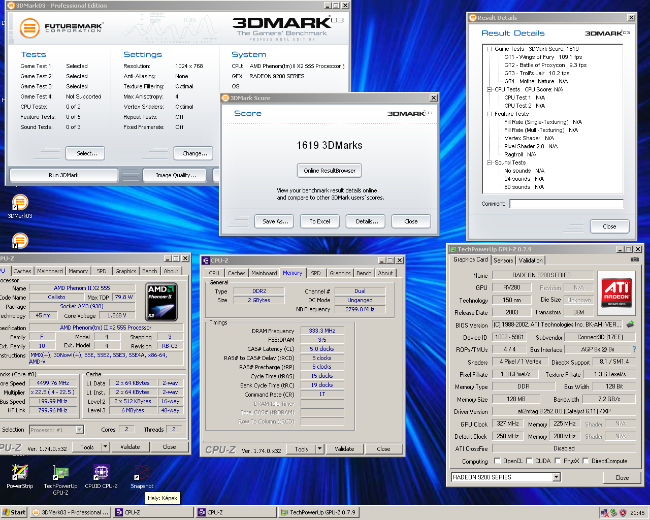Image resolution: width=650 pixels, height=520 pixels.
Task: Select GT2 - Battle of Proxycon row
Action: tap(545, 65)
